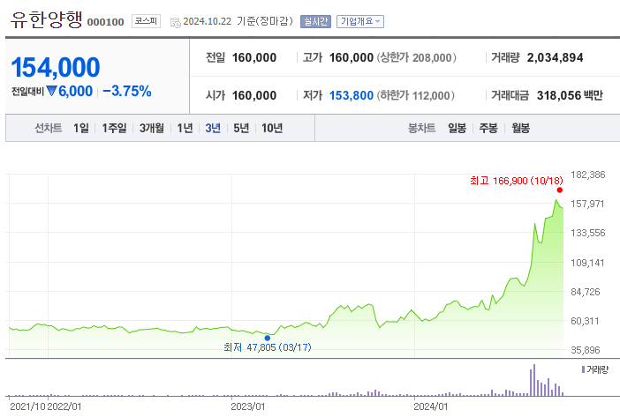Switch to 일봉 candlestick chart
Screen dimensions: 620x417
click(x=457, y=128)
